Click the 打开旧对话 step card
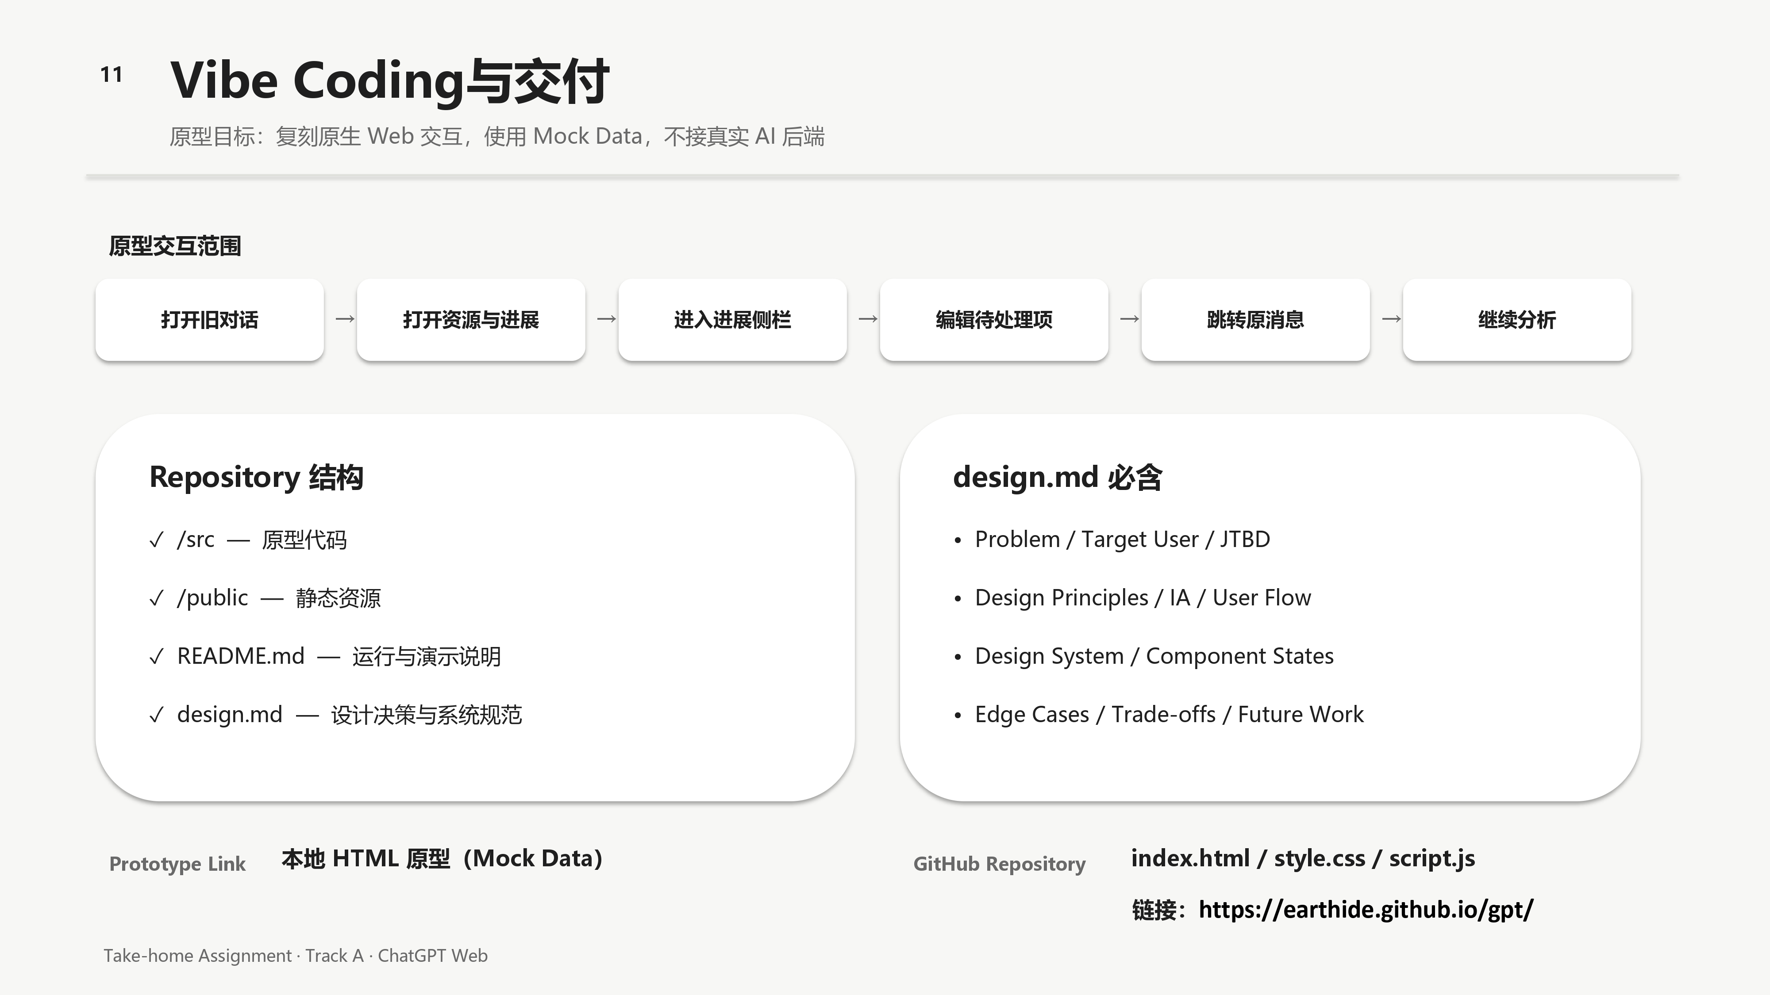Screen dimensions: 1770x995 (210, 319)
